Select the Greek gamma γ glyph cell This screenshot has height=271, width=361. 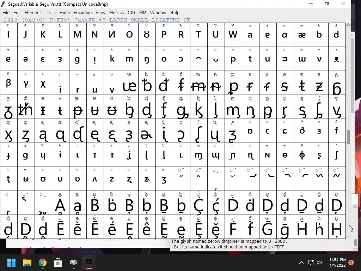click(26, 83)
